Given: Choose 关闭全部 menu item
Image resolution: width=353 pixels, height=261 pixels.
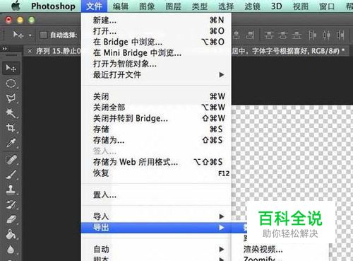Looking at the screenshot, I should [x=156, y=108].
